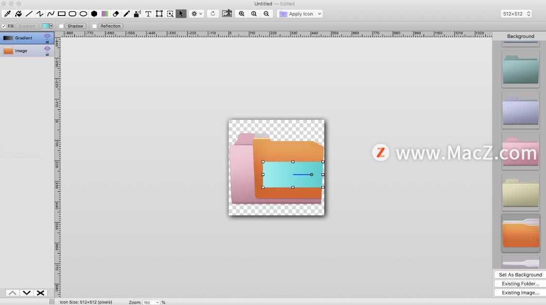Screen dimensions: 546x305
Task: Select the curve line tool
Action: 51,14
